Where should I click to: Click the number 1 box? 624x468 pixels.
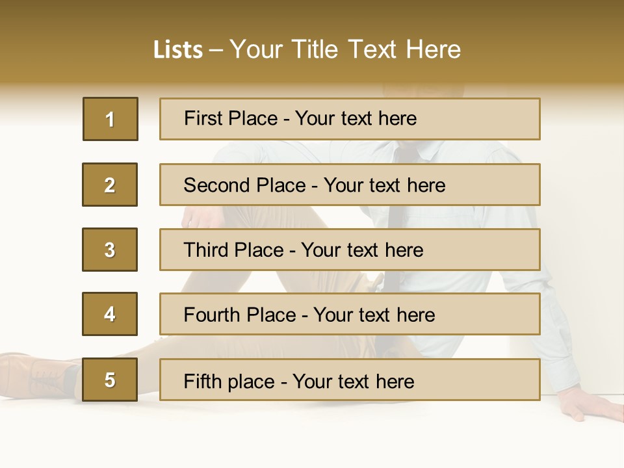click(x=110, y=119)
